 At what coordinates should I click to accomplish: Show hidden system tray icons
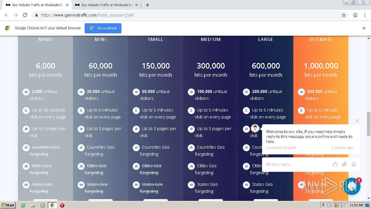pos(323,205)
